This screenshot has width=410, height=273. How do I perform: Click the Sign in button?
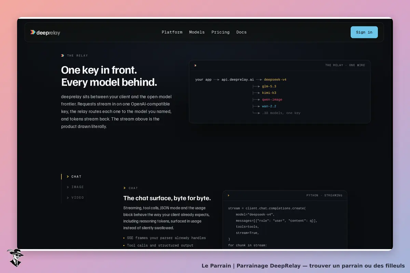tap(364, 32)
